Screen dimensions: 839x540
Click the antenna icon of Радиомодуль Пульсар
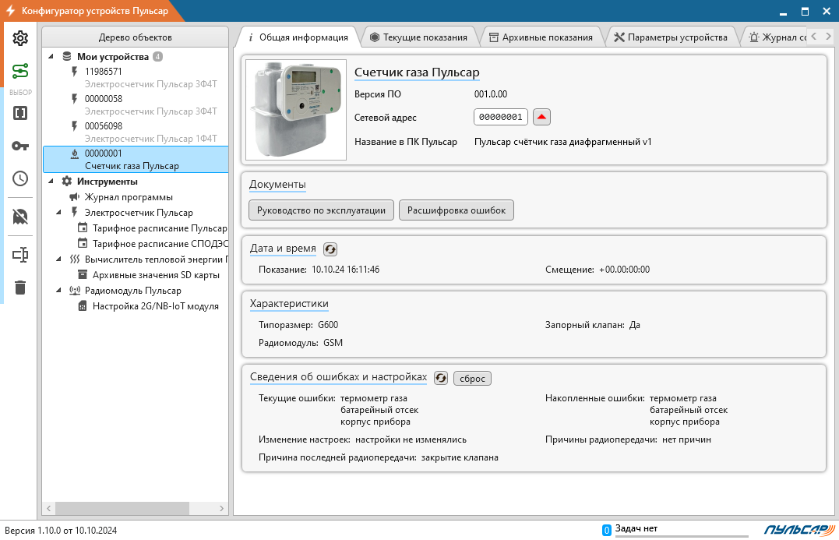coord(75,291)
